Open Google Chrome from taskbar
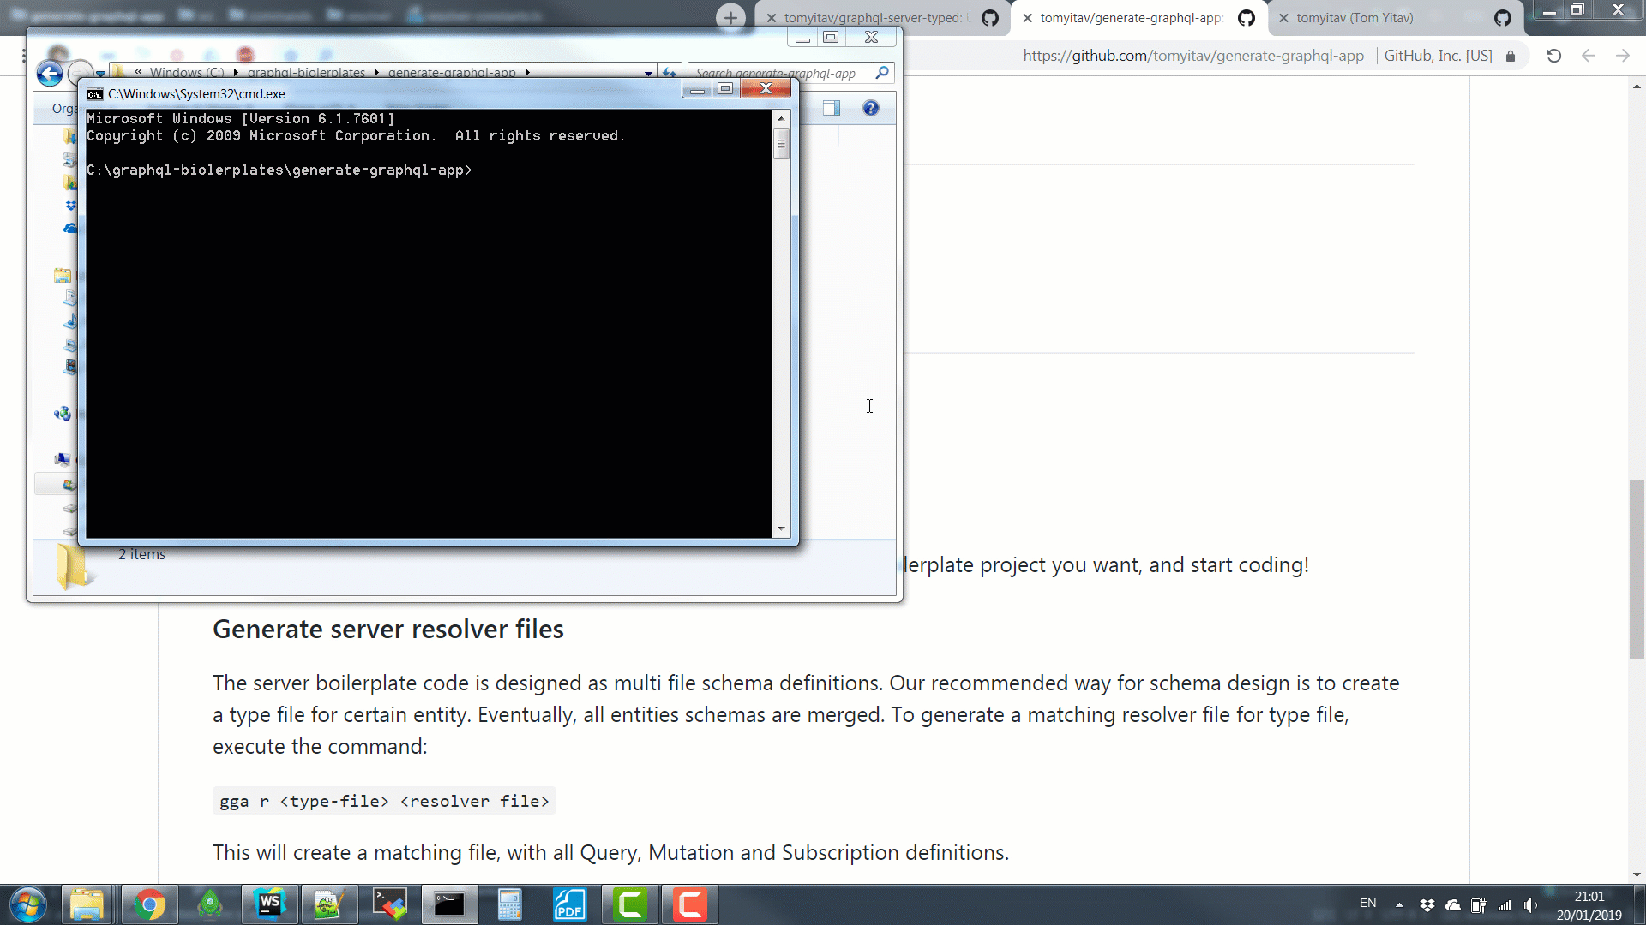The height and width of the screenshot is (925, 1646). pyautogui.click(x=149, y=904)
